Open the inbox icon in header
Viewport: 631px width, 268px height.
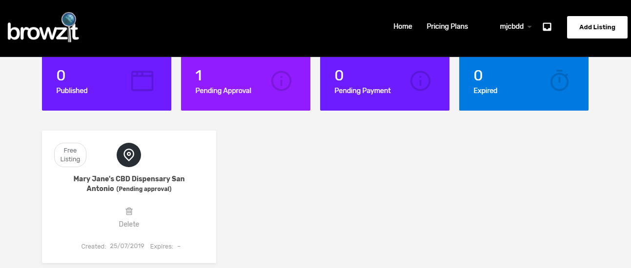click(547, 27)
